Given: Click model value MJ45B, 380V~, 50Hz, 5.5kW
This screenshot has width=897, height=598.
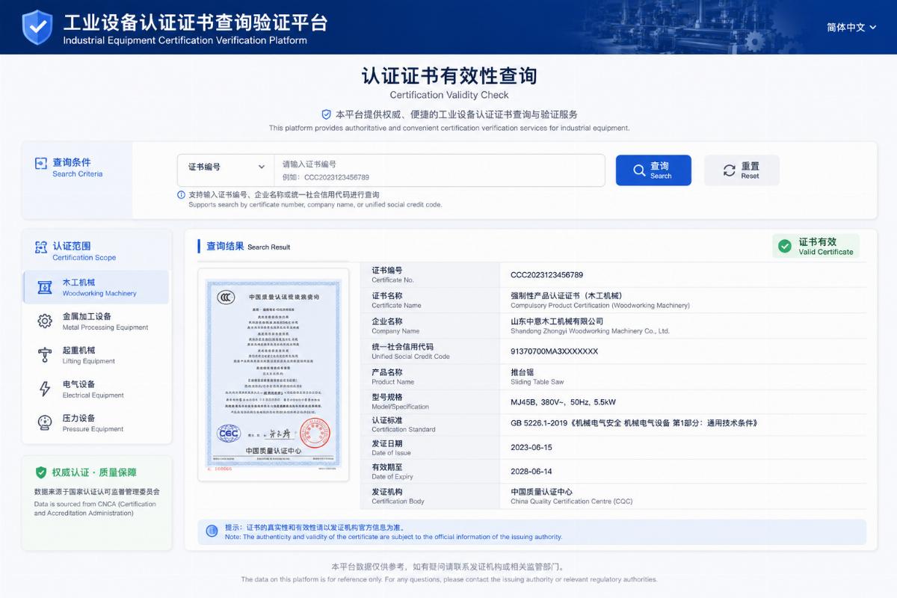Looking at the screenshot, I should (563, 402).
